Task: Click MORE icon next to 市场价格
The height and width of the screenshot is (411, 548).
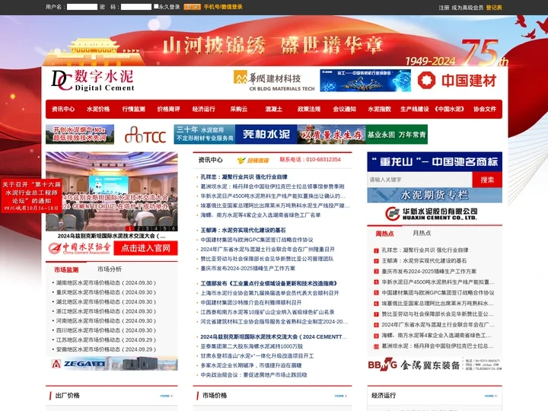Action: click(x=341, y=396)
